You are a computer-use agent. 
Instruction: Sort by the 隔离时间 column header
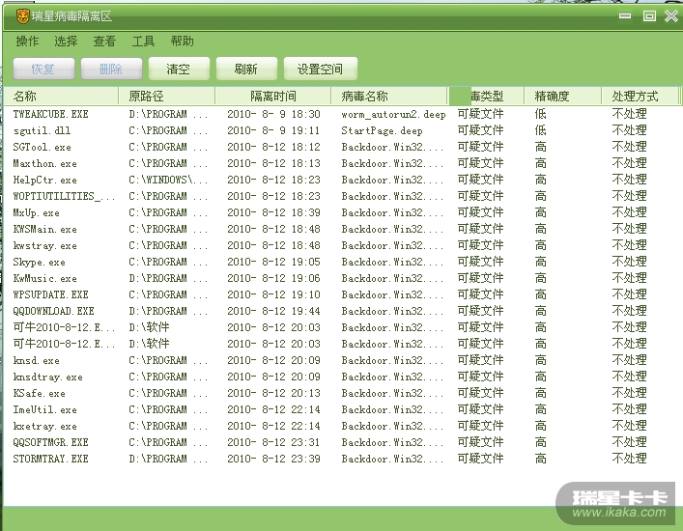pyautogui.click(x=273, y=97)
